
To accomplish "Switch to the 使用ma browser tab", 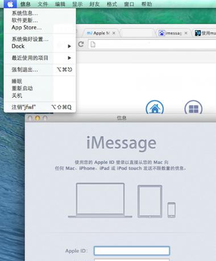I will pyautogui.click(x=205, y=33).
